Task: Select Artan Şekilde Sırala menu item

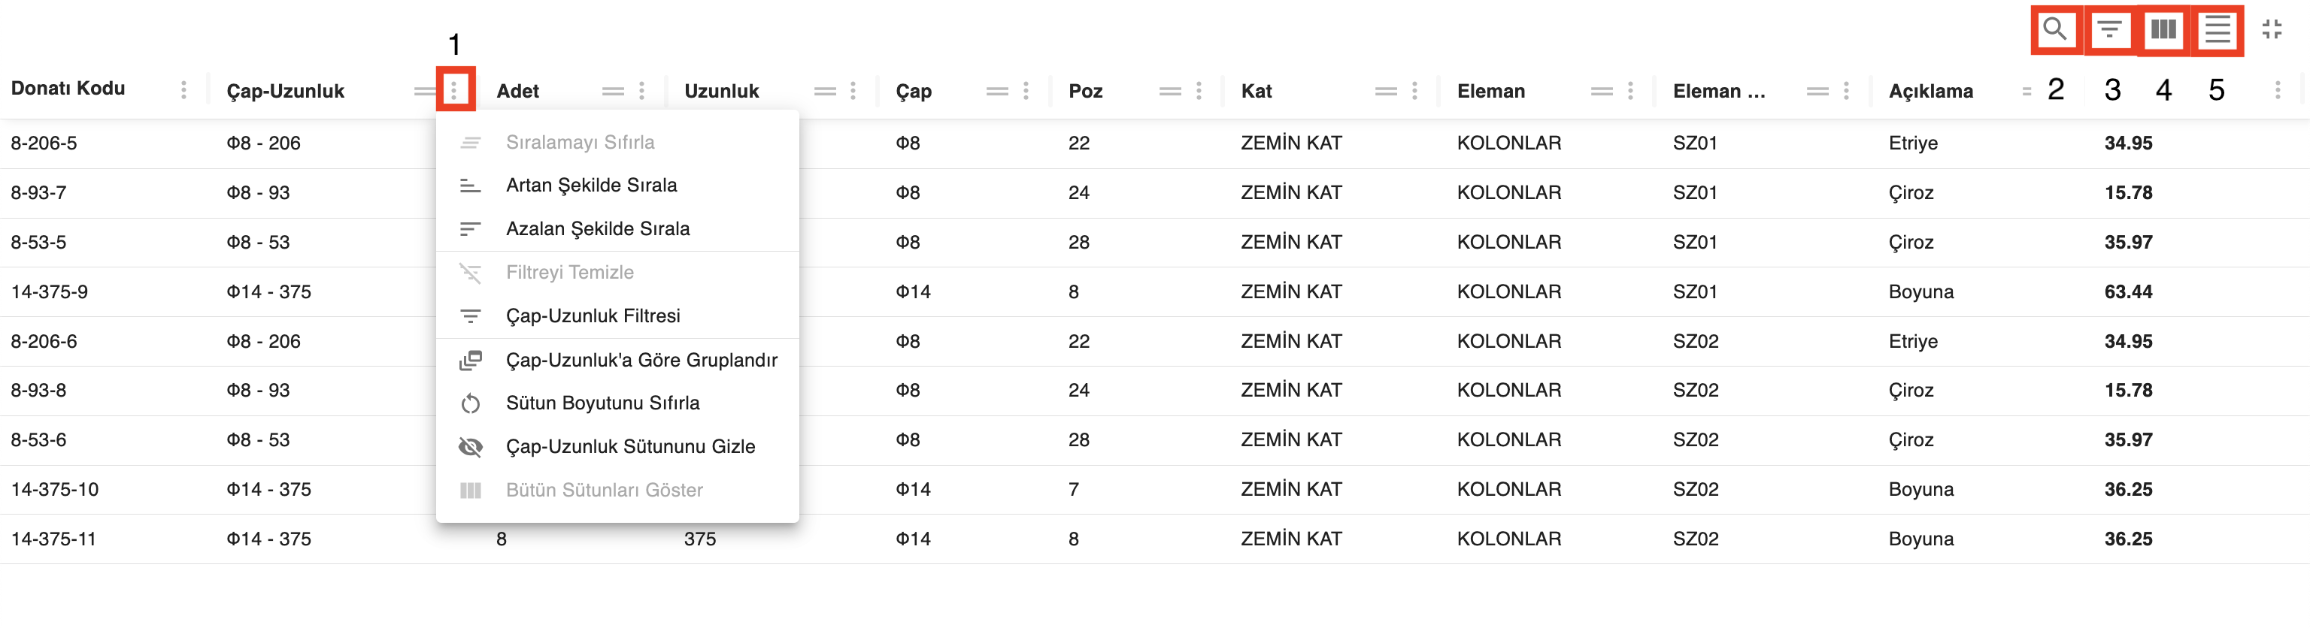Action: [591, 186]
